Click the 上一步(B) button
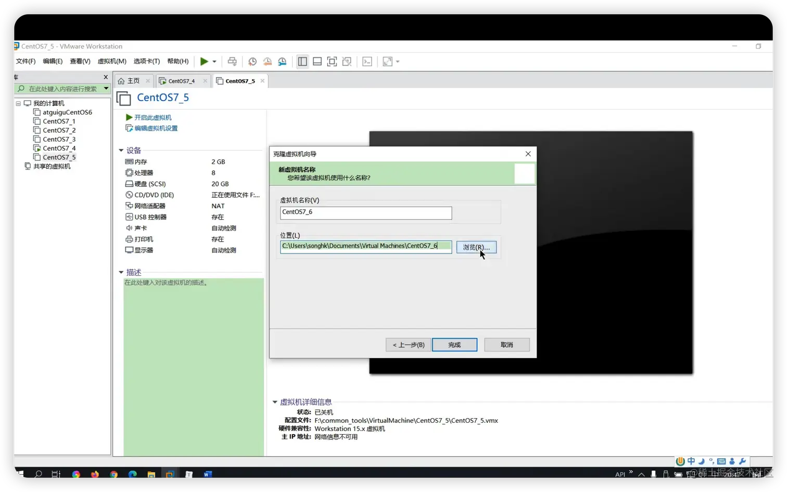Image resolution: width=787 pixels, height=492 pixels. click(x=408, y=345)
